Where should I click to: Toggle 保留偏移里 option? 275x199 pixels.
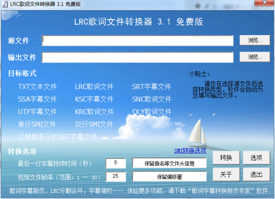click(170, 176)
